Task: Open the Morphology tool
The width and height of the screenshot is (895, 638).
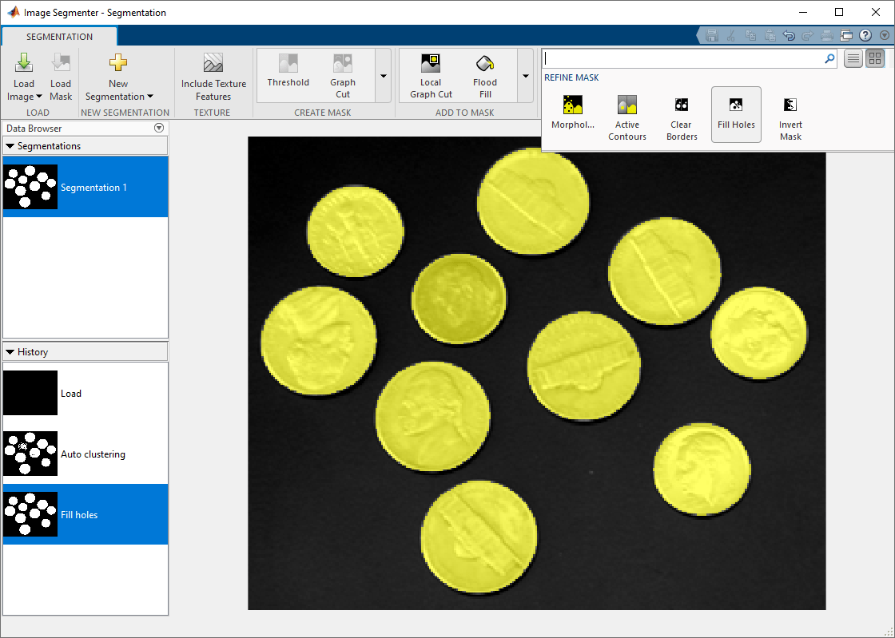Action: [572, 113]
